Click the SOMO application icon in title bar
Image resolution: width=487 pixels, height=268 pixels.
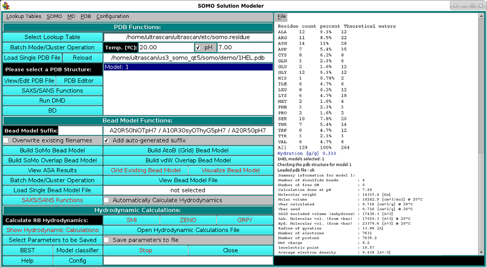pos(6,6)
